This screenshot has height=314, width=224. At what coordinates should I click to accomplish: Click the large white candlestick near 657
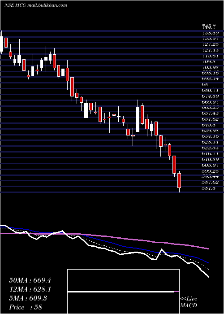[x=138, y=119]
